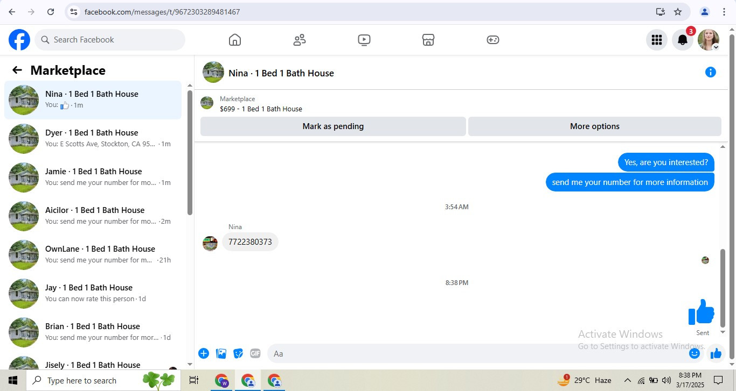Open the Video (Watch) icon

coord(364,40)
